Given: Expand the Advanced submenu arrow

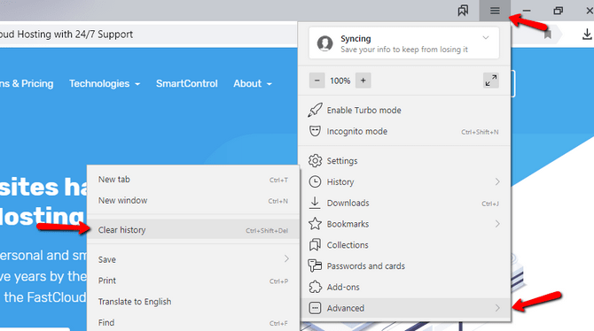Looking at the screenshot, I should click(497, 308).
